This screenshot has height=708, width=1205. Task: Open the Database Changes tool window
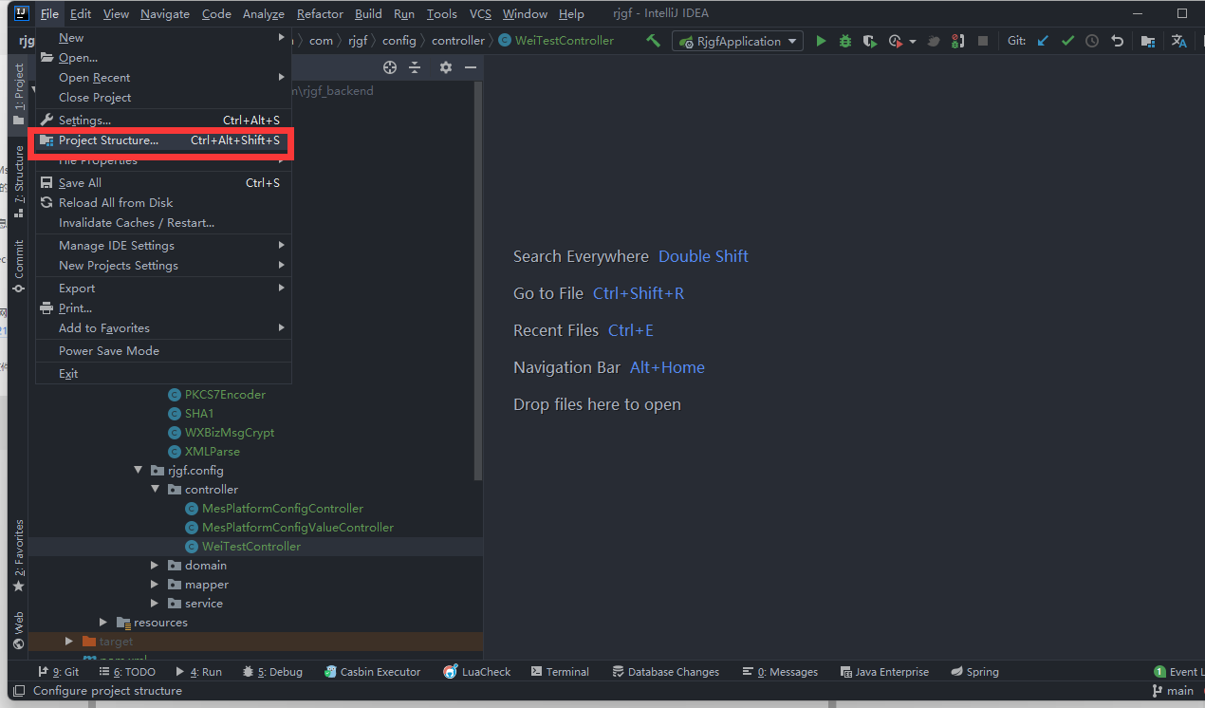(x=665, y=672)
